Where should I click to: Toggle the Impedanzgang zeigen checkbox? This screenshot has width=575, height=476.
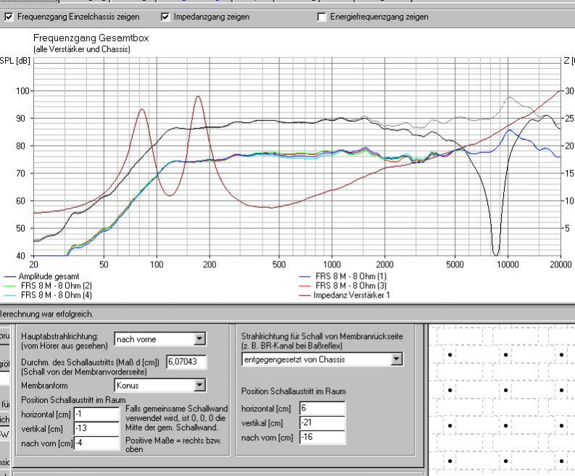coord(165,17)
